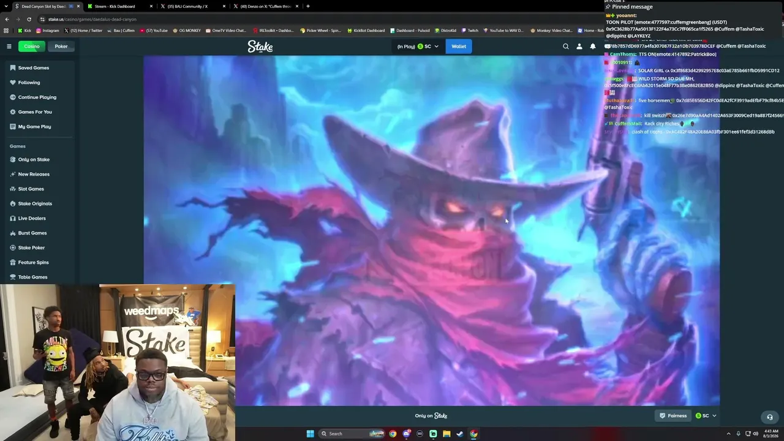Select the Casino tab

click(x=32, y=47)
